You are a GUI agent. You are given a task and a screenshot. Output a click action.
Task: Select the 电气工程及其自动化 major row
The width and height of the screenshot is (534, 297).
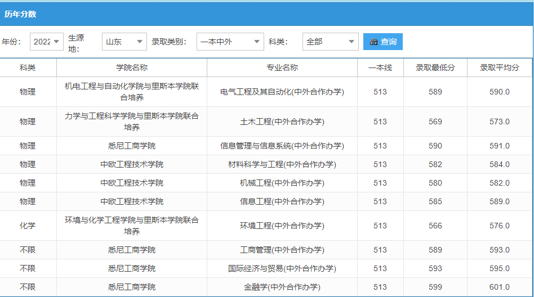(266, 92)
